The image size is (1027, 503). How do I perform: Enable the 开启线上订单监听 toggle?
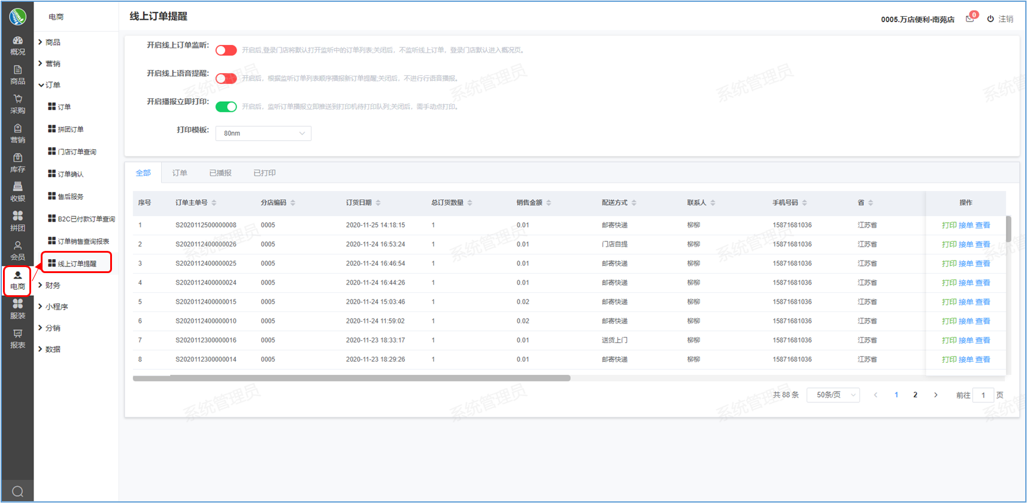pyautogui.click(x=226, y=50)
